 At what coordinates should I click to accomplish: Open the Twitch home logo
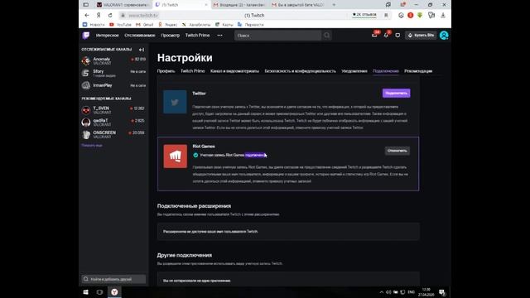point(86,35)
